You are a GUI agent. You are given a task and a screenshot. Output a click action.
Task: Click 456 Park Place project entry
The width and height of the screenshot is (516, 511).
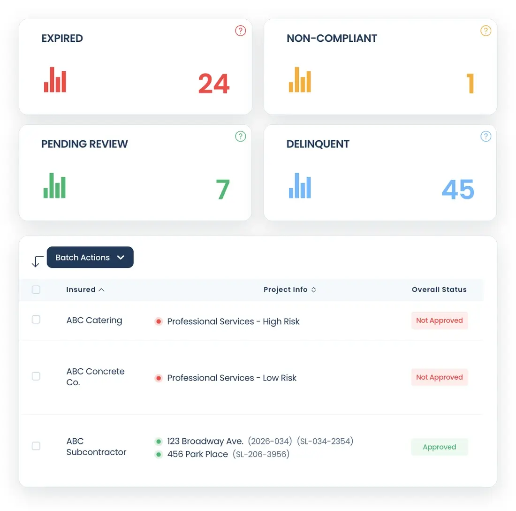[197, 454]
